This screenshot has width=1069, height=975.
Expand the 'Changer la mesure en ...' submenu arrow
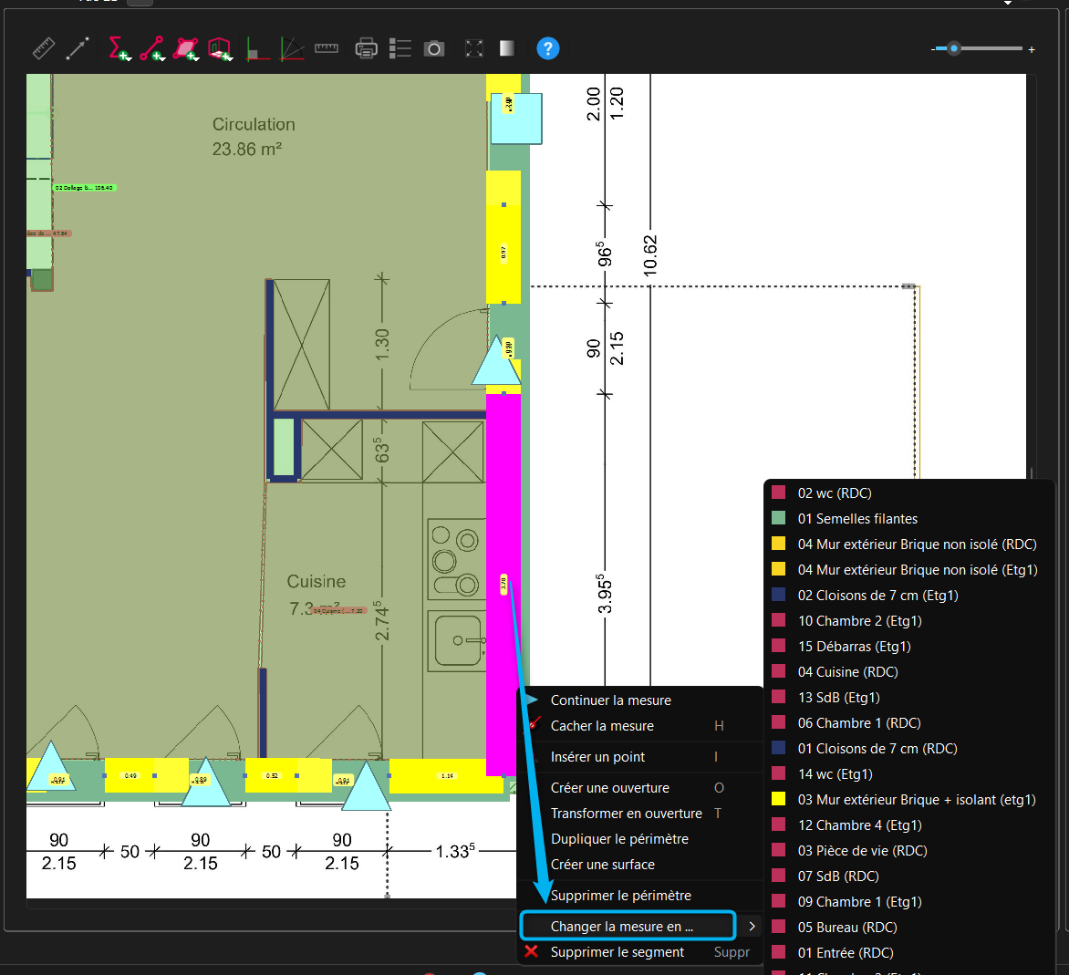(752, 927)
